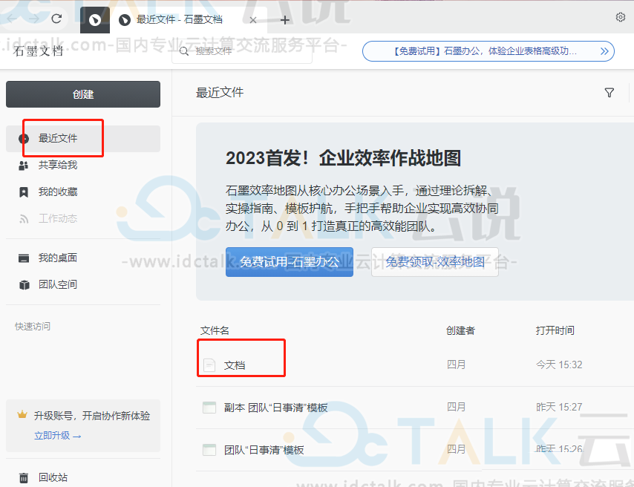Click the 昨天 15:27 open time
This screenshot has height=487, width=634.
pyautogui.click(x=559, y=407)
